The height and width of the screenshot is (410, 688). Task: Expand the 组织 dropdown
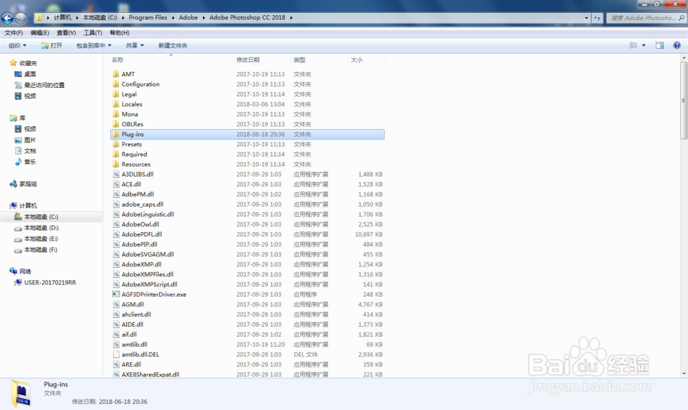point(18,45)
